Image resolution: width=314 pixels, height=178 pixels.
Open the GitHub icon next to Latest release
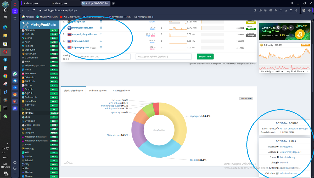pos(277,129)
